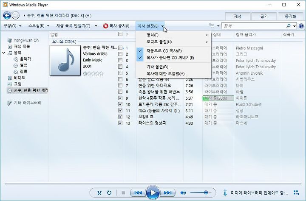Open 스트림(R) dropdown menu
The image size is (306, 201).
tap(39, 26)
